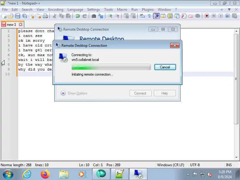The image size is (240, 180).
Task: Click Windows (CR LF) in status bar
Action: pyautogui.click(x=171, y=165)
